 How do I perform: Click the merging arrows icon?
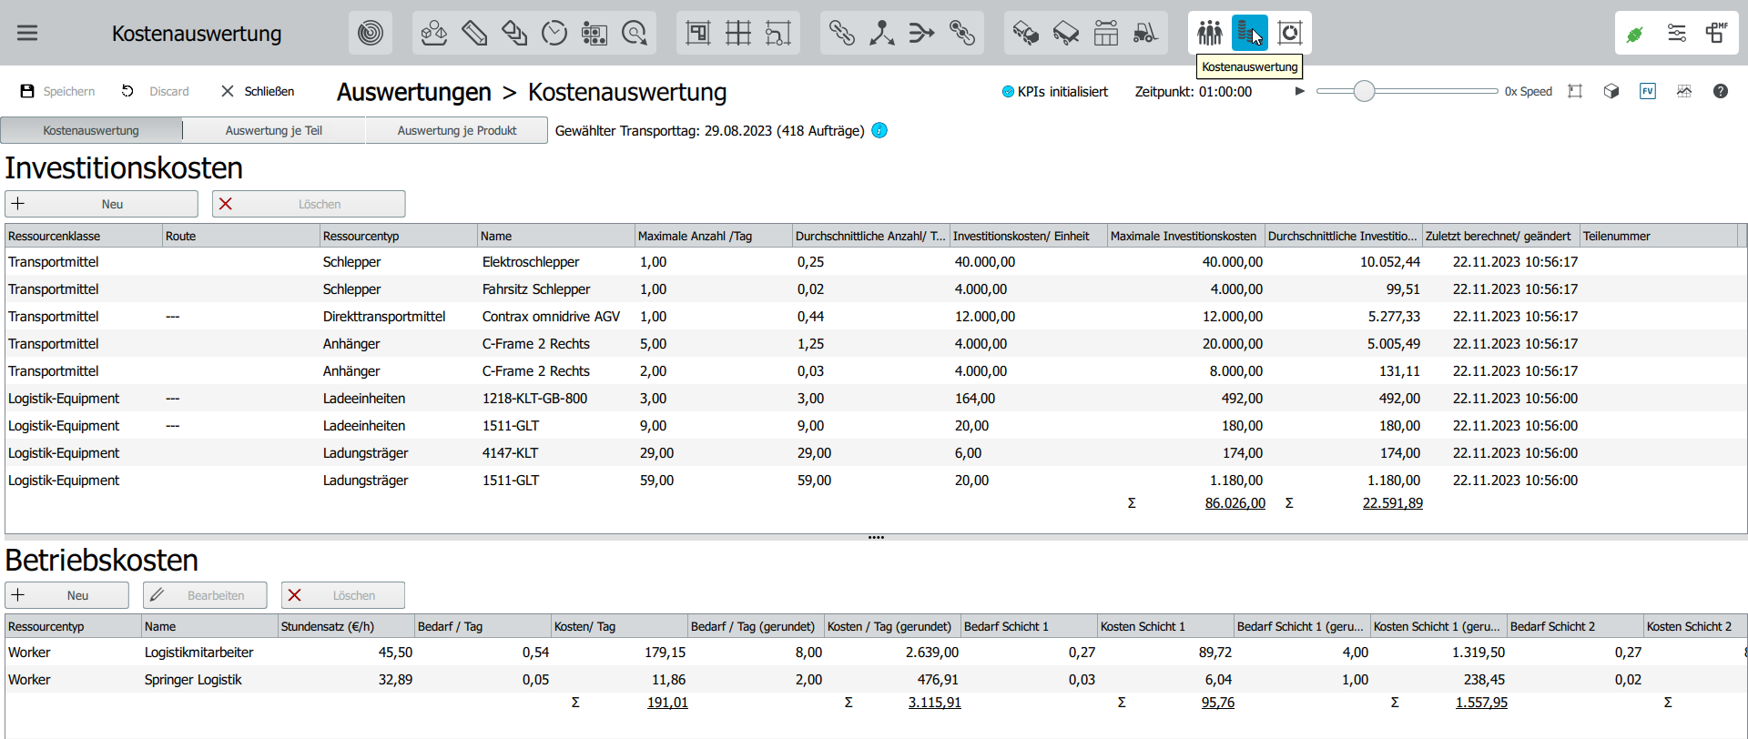(x=922, y=34)
